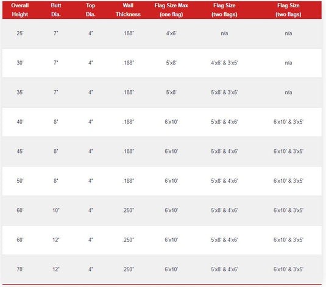Click the 5'x8' & 3'x5' two-flag cell
The height and width of the screenshot is (287, 326).
point(224,93)
